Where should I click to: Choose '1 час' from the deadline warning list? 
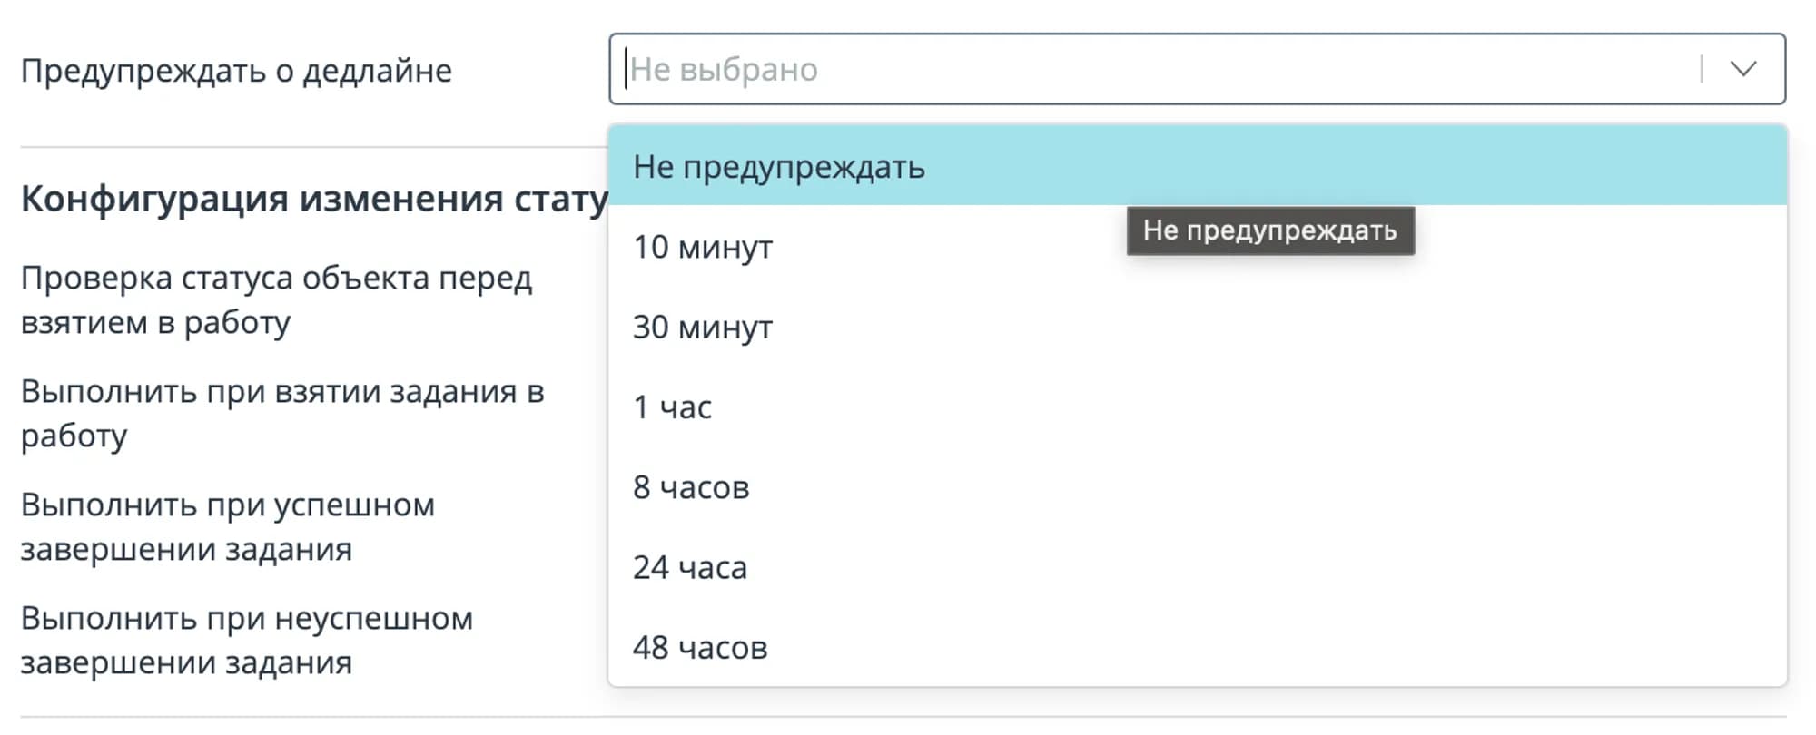click(672, 407)
